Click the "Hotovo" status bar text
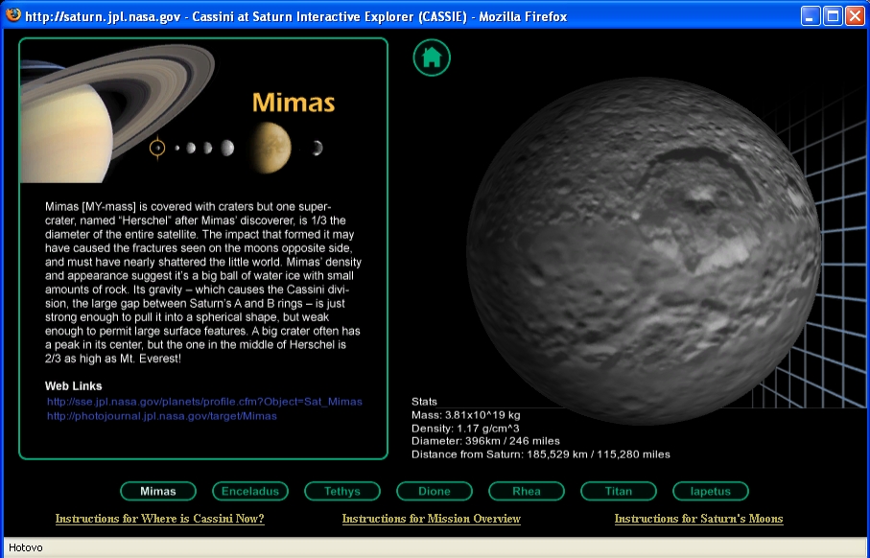This screenshot has height=558, width=870. (x=26, y=548)
